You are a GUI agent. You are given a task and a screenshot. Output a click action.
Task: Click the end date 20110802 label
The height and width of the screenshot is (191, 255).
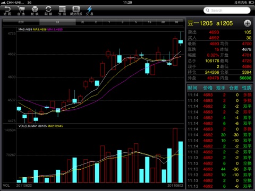coord(175,185)
